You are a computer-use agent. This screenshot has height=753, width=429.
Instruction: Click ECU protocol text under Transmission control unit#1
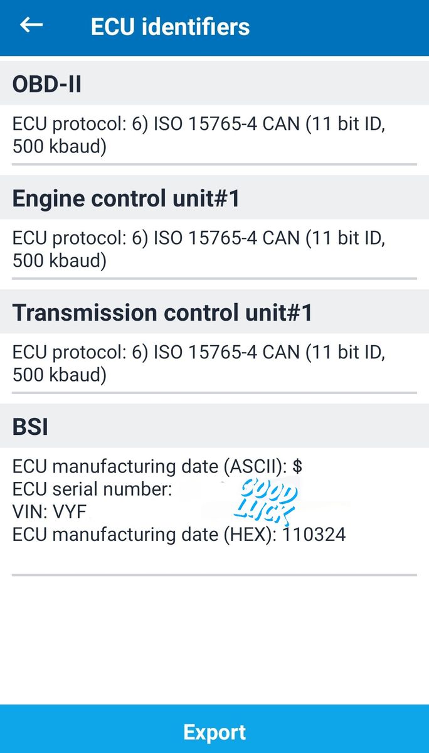(x=198, y=364)
